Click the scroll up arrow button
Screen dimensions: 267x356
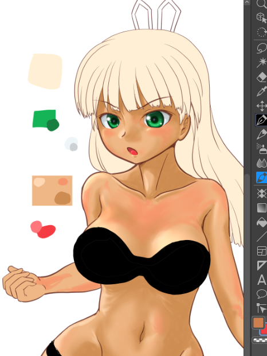coord(246,2)
